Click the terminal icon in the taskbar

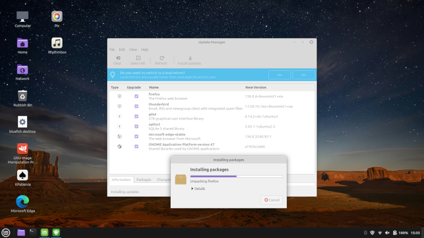tap(33, 232)
